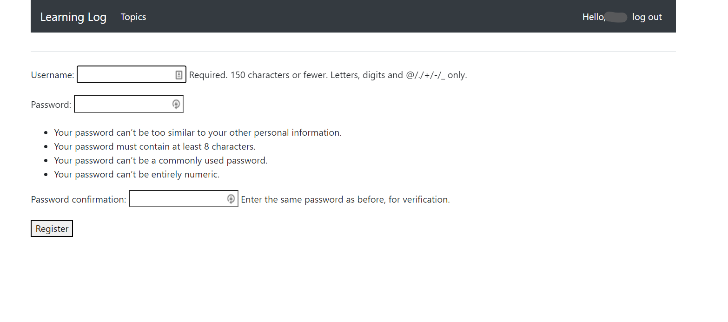728x322 pixels.
Task: Click the autofill contact icon in the Username field
Action: click(x=179, y=74)
